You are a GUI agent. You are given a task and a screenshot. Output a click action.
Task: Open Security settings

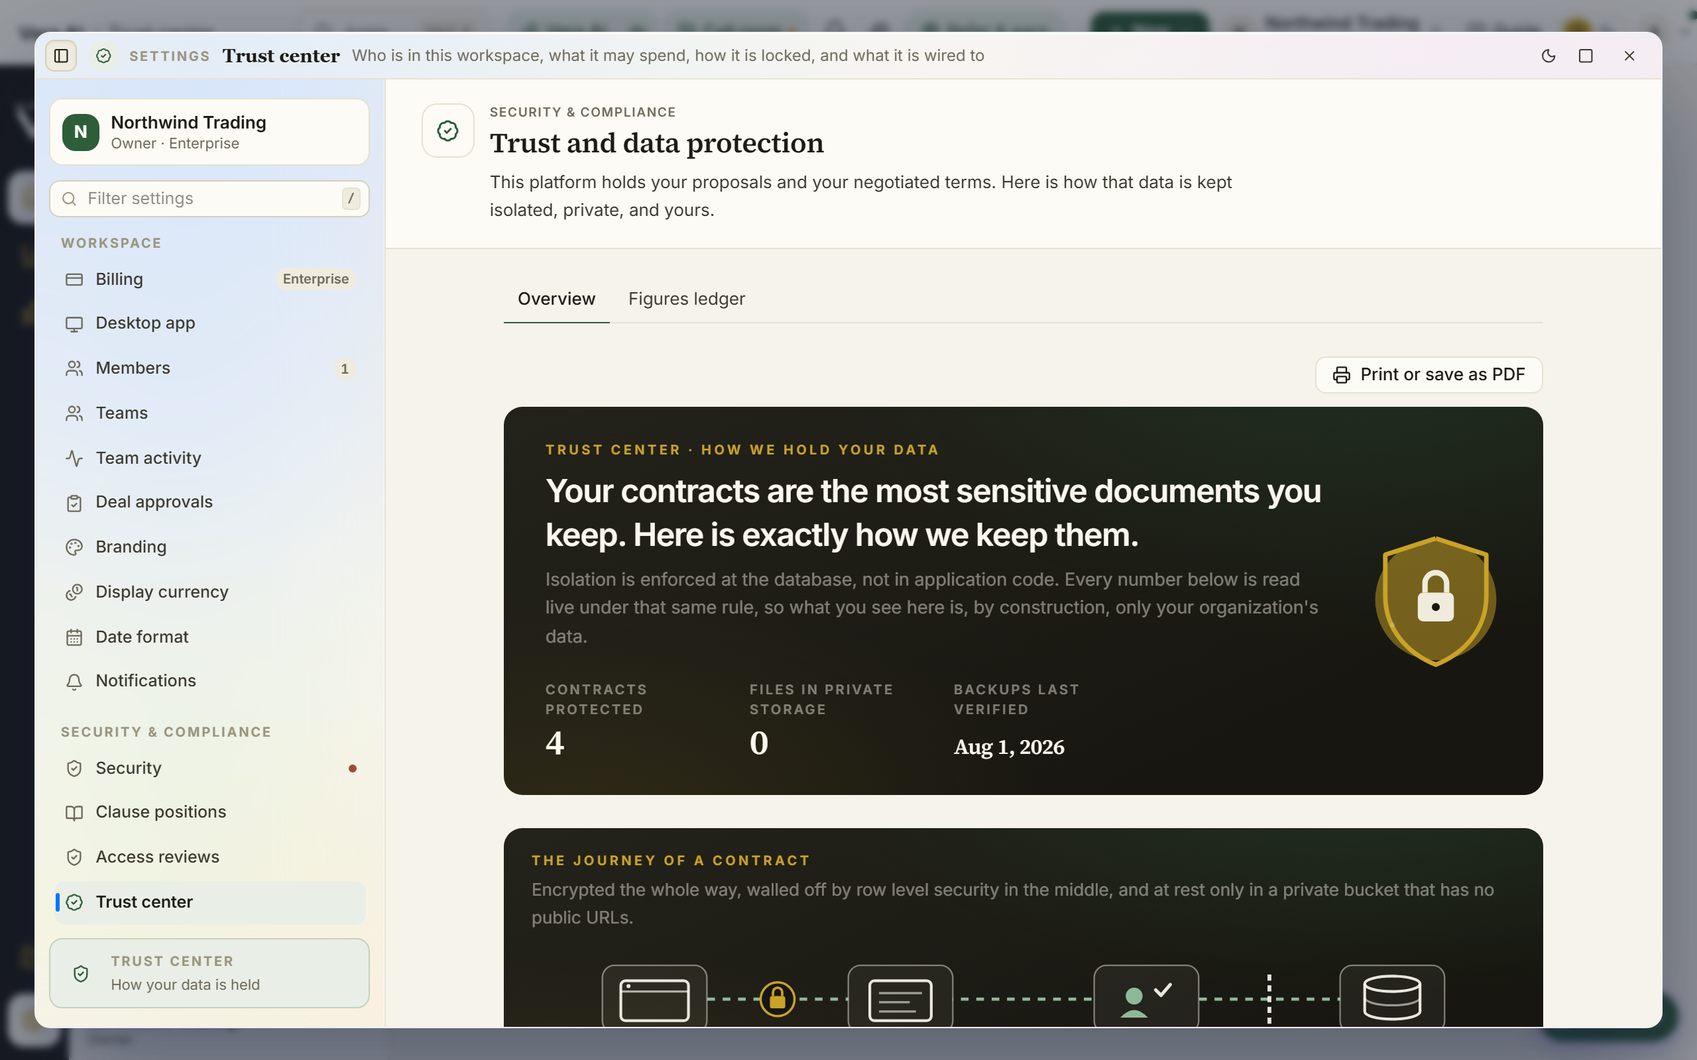click(209, 768)
